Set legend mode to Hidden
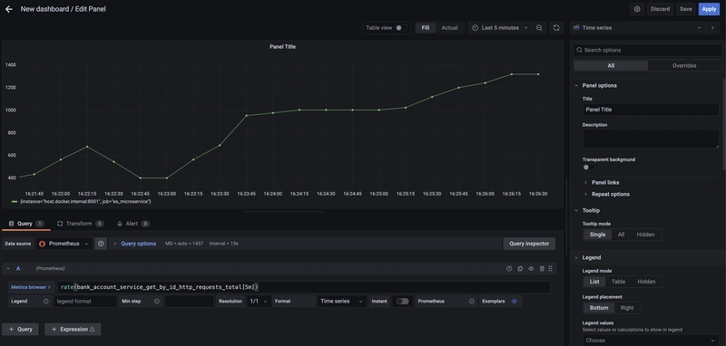Image resolution: width=726 pixels, height=346 pixels. coord(646,282)
